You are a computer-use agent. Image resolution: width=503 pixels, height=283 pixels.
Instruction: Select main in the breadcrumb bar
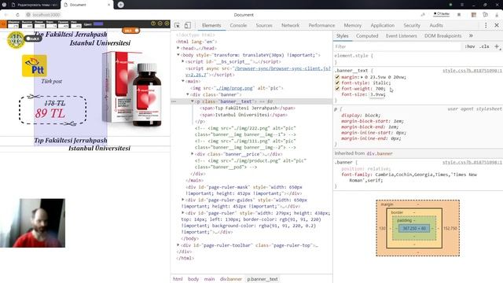(209, 279)
